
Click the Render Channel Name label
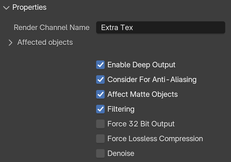coord(52,28)
